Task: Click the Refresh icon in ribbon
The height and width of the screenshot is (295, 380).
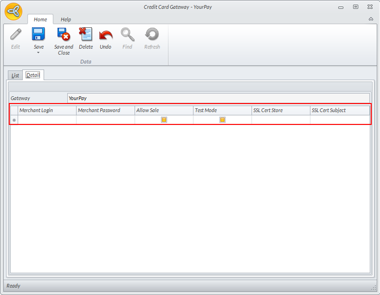Action: pyautogui.click(x=152, y=35)
